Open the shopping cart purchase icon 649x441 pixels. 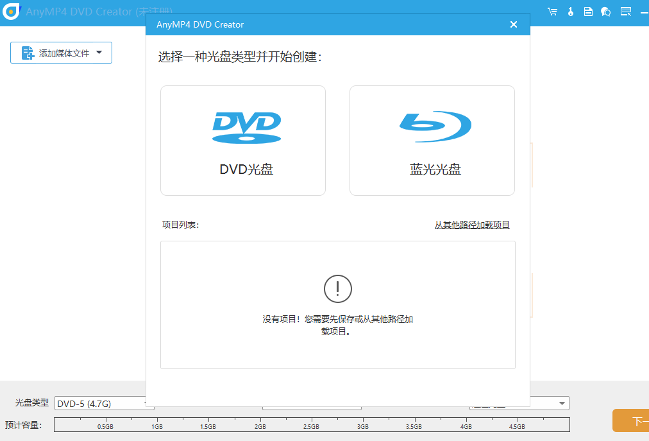point(552,12)
